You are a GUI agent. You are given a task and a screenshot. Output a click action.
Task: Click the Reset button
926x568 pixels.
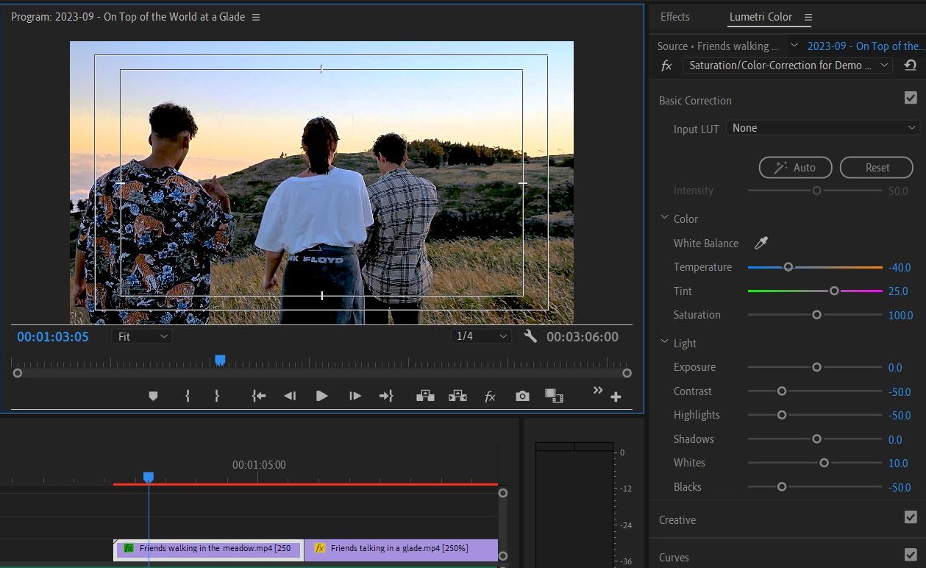pos(877,168)
